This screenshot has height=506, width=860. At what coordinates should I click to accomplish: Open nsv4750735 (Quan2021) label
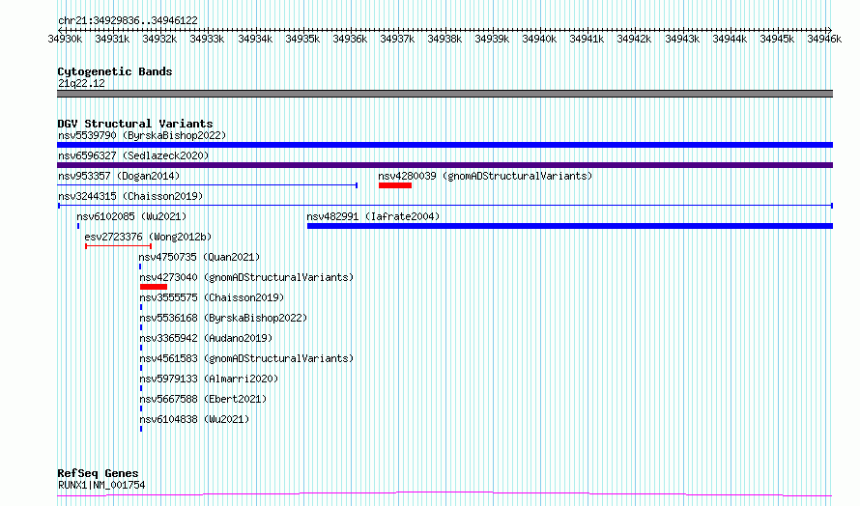[x=200, y=257]
